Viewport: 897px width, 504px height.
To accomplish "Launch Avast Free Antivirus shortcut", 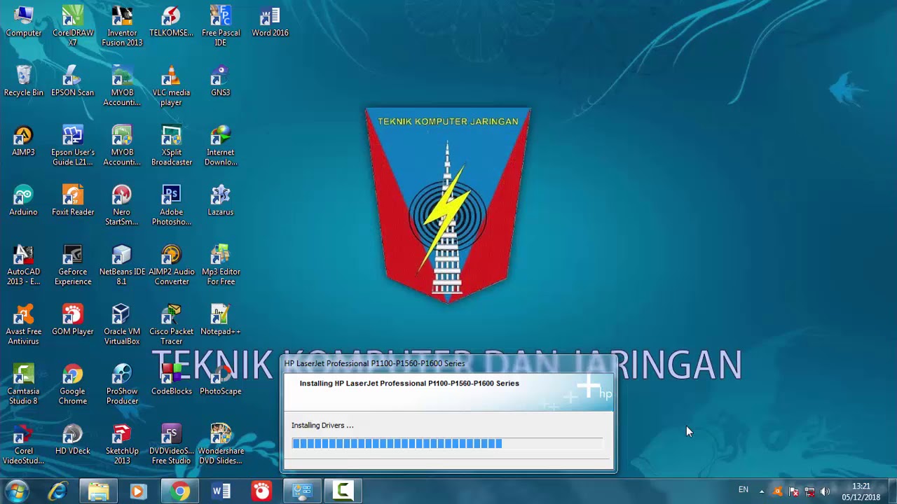I will pyautogui.click(x=23, y=325).
